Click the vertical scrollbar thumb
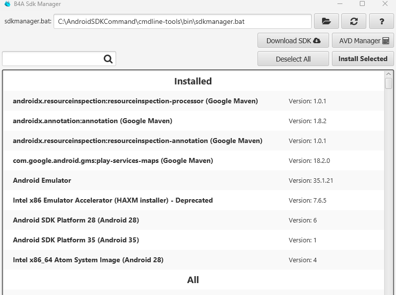396x295 pixels. (x=389, y=83)
